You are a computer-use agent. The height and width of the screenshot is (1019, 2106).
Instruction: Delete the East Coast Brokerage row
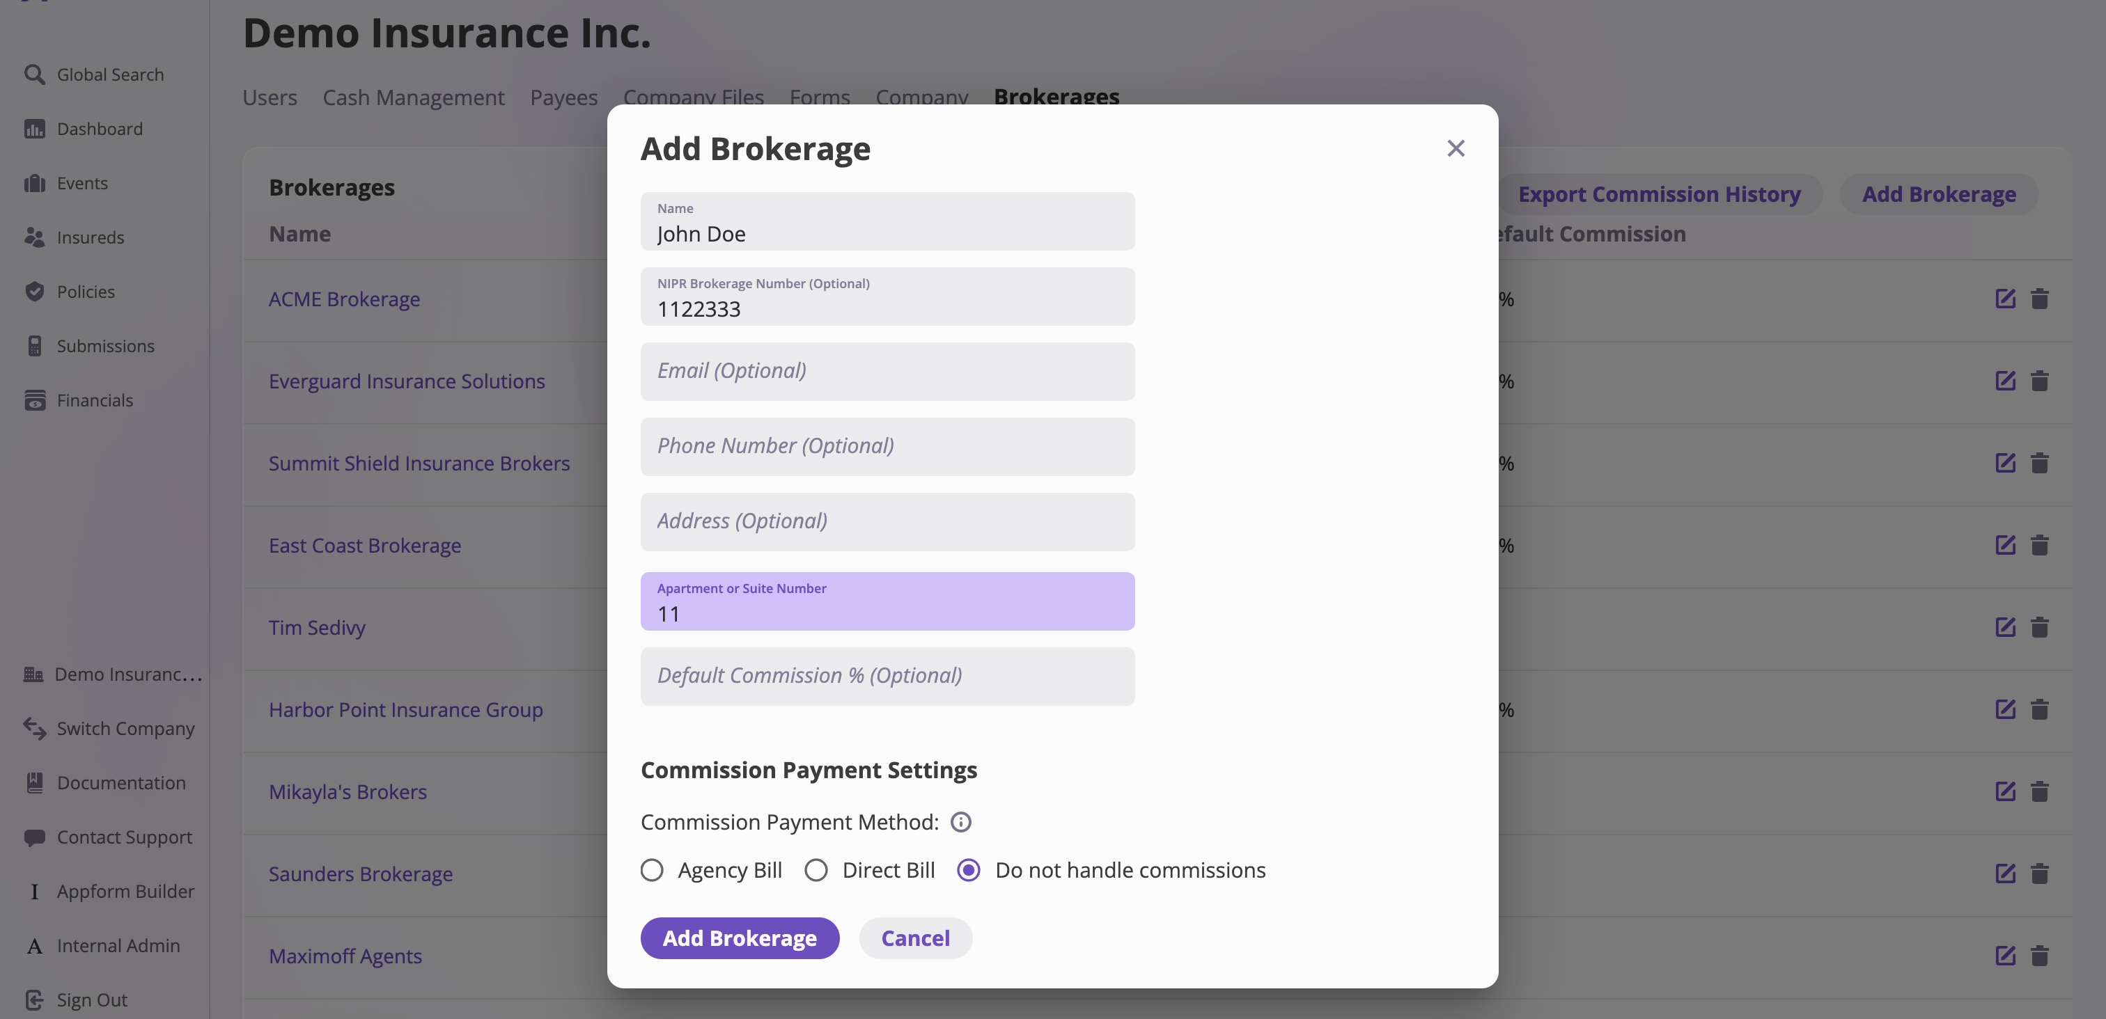[2039, 544]
